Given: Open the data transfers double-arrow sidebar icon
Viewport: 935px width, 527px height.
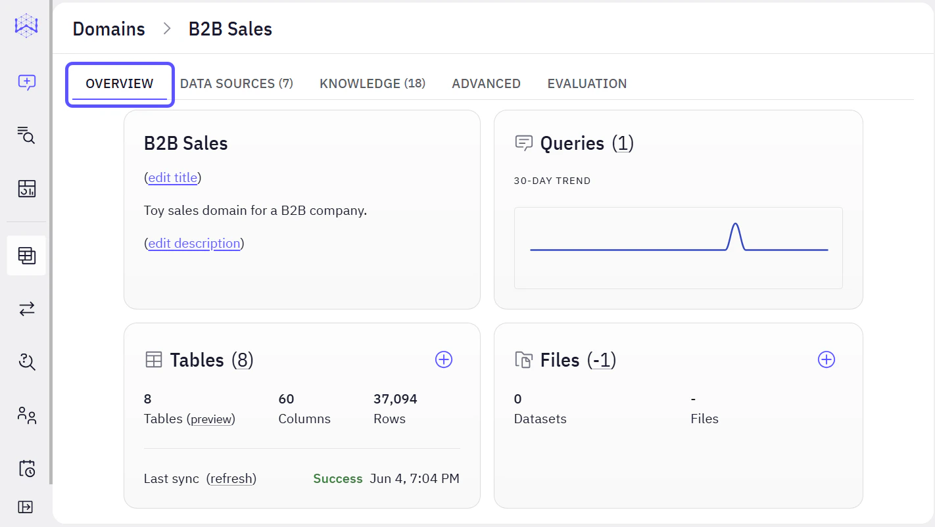Looking at the screenshot, I should pos(25,309).
